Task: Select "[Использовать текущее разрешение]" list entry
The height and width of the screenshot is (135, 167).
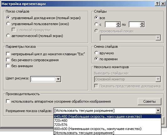Action: tap(107, 133)
